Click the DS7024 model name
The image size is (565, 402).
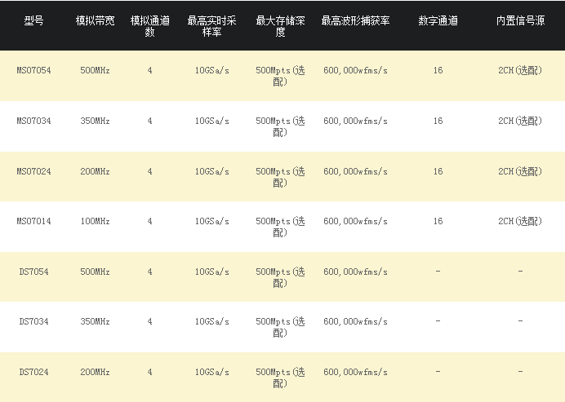33,372
